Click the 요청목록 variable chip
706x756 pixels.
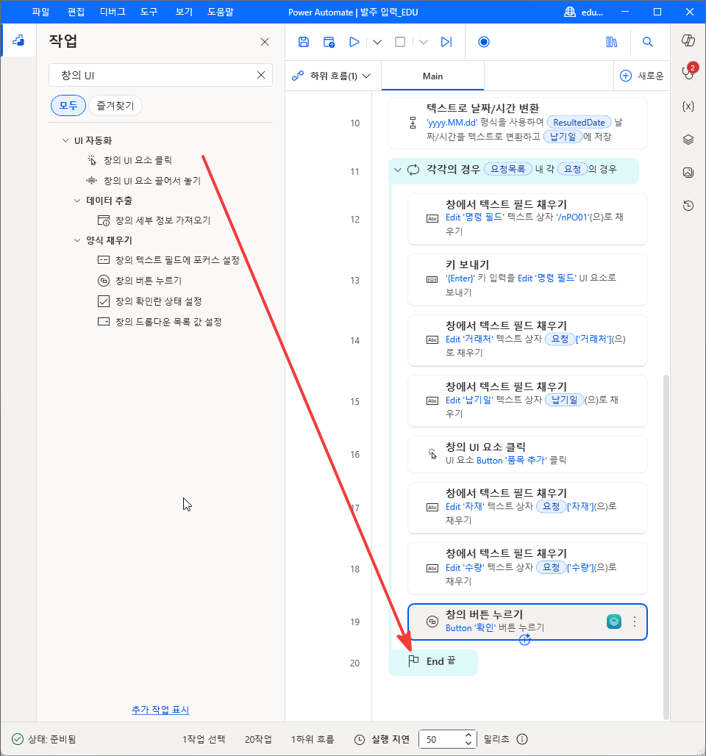(x=507, y=169)
